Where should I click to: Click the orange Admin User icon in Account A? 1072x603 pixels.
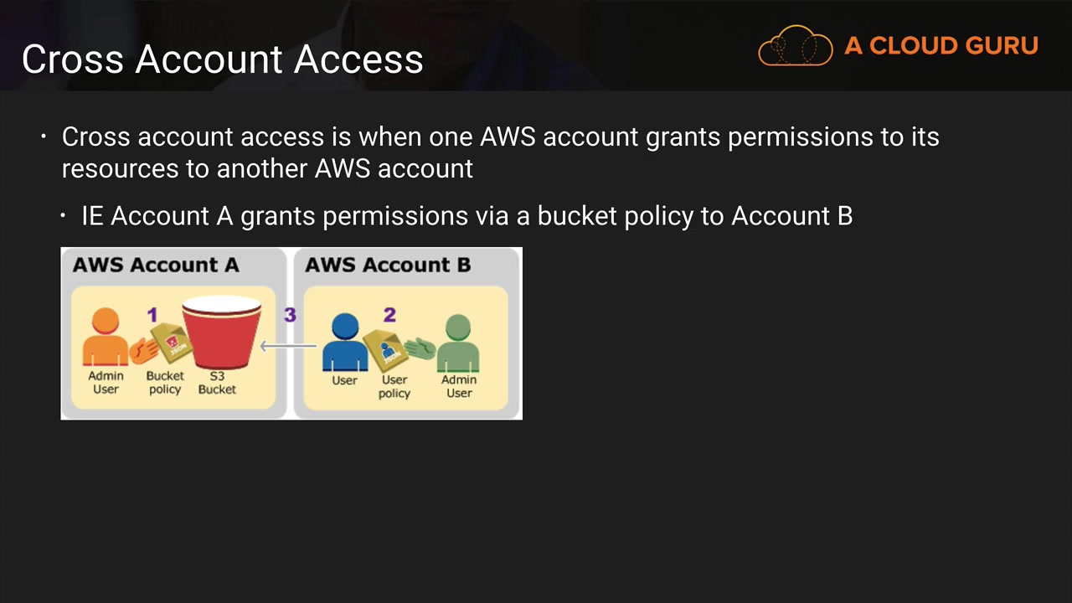point(106,337)
